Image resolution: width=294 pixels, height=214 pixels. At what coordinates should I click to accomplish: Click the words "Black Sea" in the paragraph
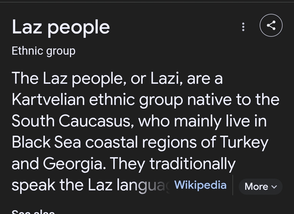[46, 142]
